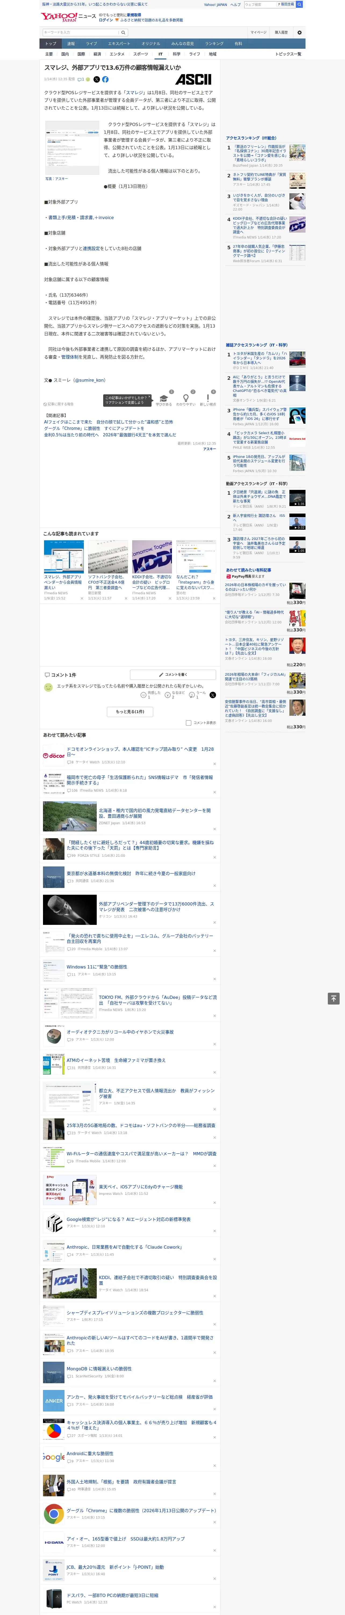Screen dimensions: 345x1615
Task: Open 2026年日本株相場のカギ paid article
Action: pyautogui.click(x=256, y=587)
